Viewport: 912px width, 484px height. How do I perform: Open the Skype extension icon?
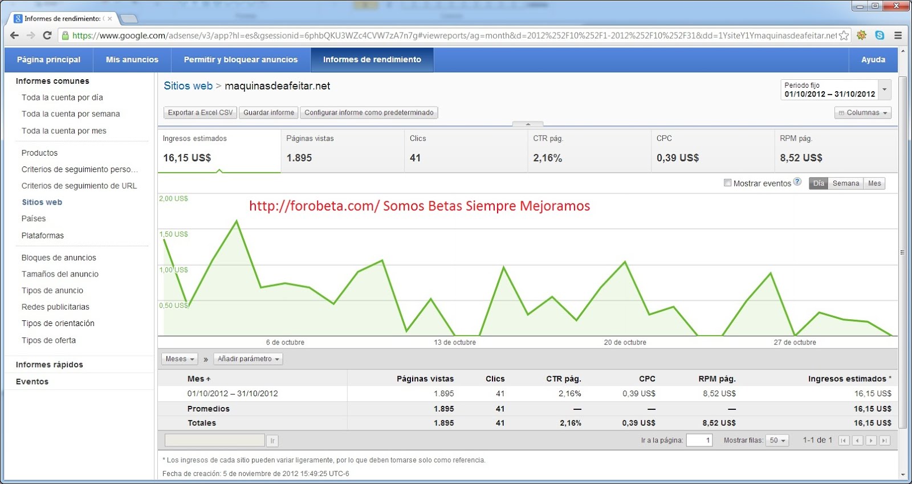pos(880,35)
